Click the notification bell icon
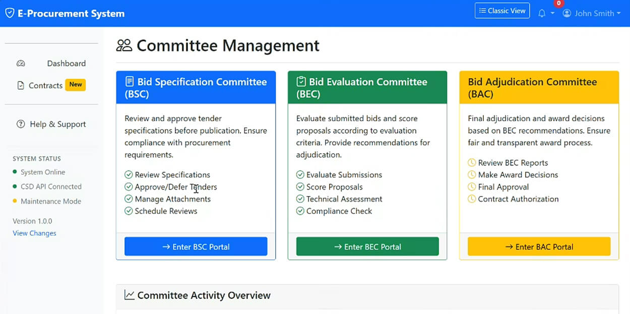 542,14
